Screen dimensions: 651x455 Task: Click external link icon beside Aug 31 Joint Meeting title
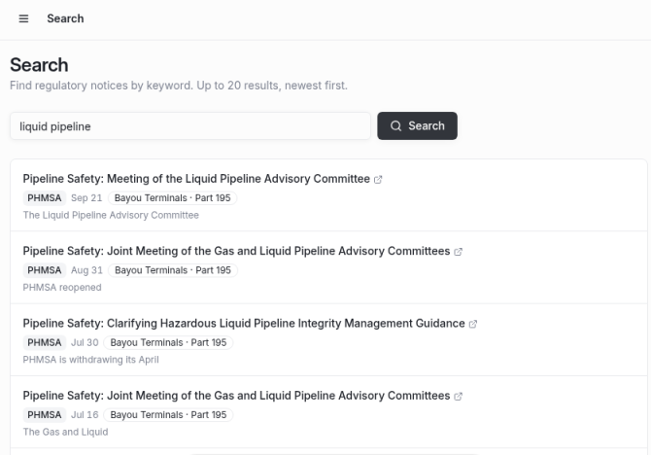[x=458, y=252]
